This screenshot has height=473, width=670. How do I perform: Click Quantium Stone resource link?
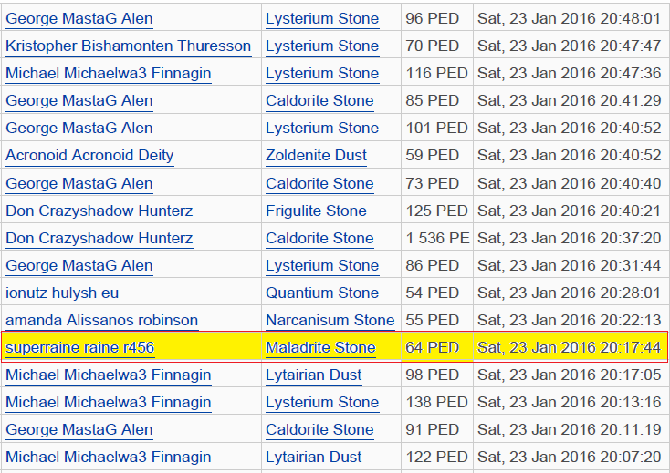(x=322, y=293)
